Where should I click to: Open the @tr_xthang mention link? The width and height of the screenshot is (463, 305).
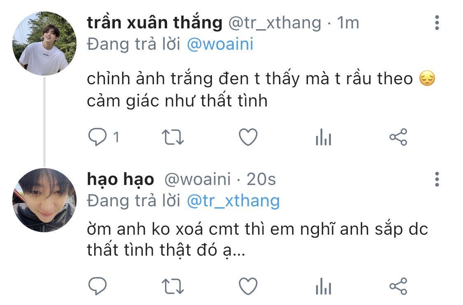(x=233, y=201)
